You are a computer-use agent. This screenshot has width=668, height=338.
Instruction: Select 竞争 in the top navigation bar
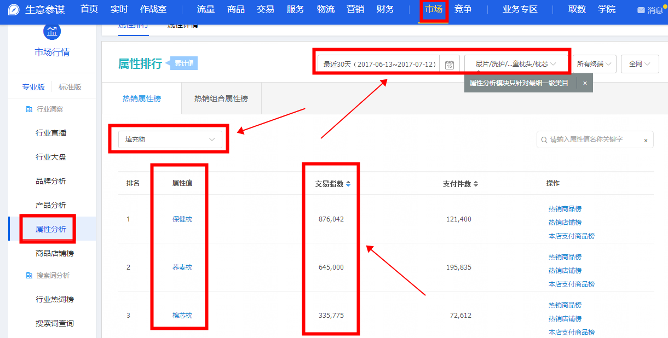point(463,9)
